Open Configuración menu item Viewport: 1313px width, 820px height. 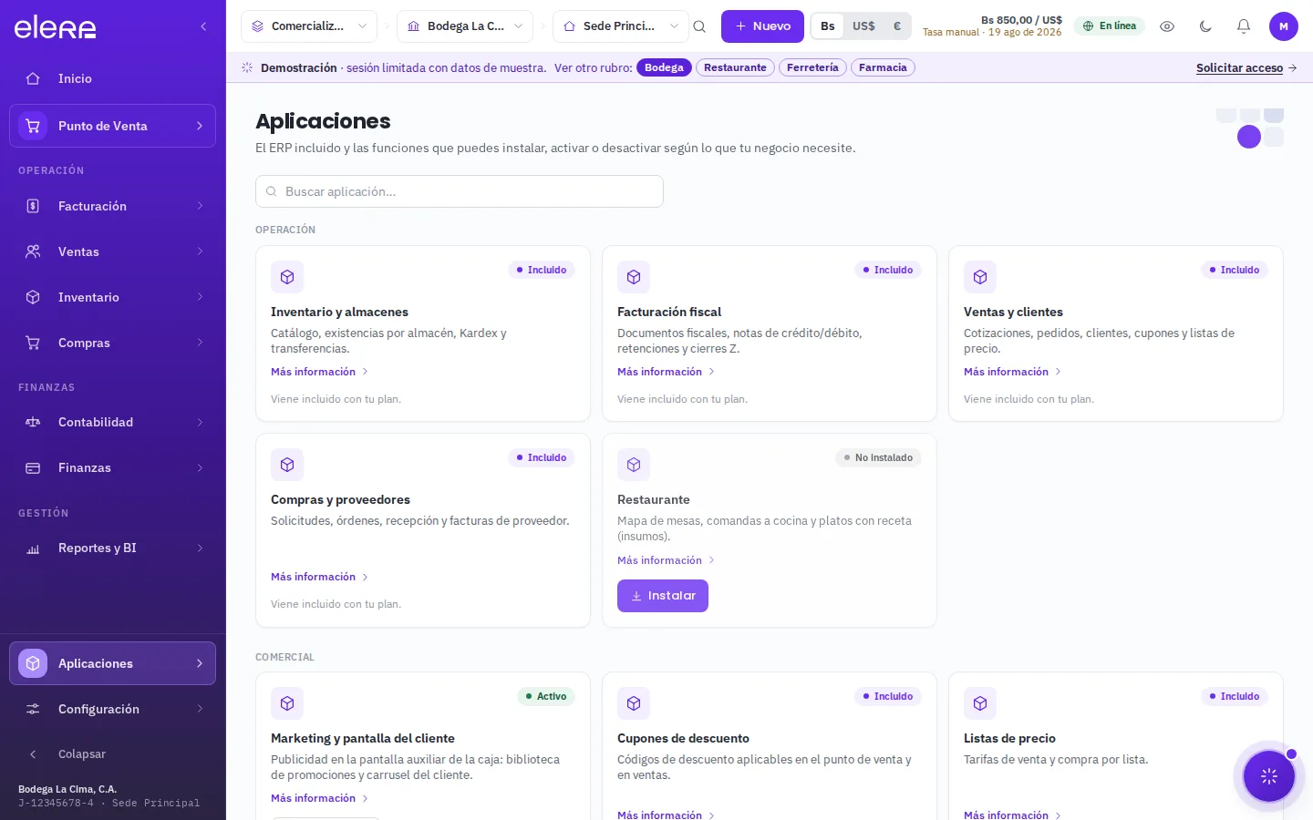113,709
